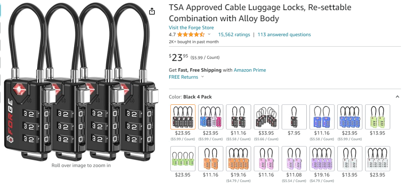Pick black 6 pack priced $33.95
This screenshot has height=190, width=402.
[x=266, y=117]
